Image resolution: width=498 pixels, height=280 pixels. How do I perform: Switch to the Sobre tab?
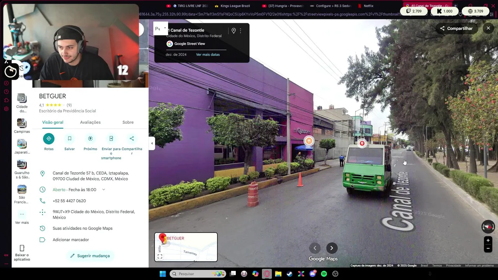(x=128, y=122)
